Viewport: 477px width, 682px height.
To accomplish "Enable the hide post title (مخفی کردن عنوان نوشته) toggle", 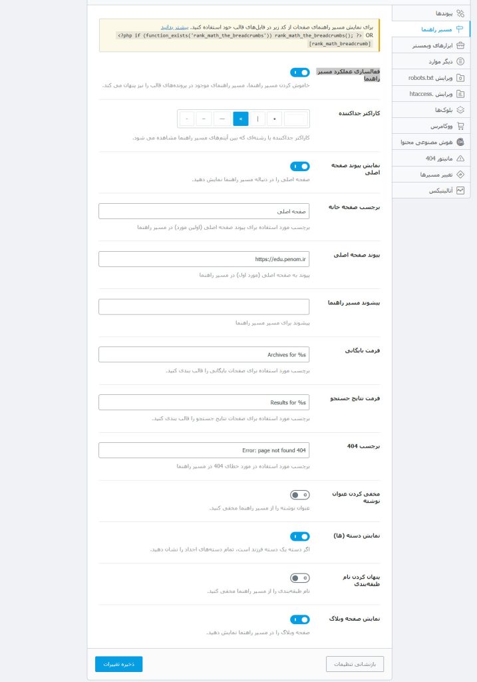I will [300, 495].
